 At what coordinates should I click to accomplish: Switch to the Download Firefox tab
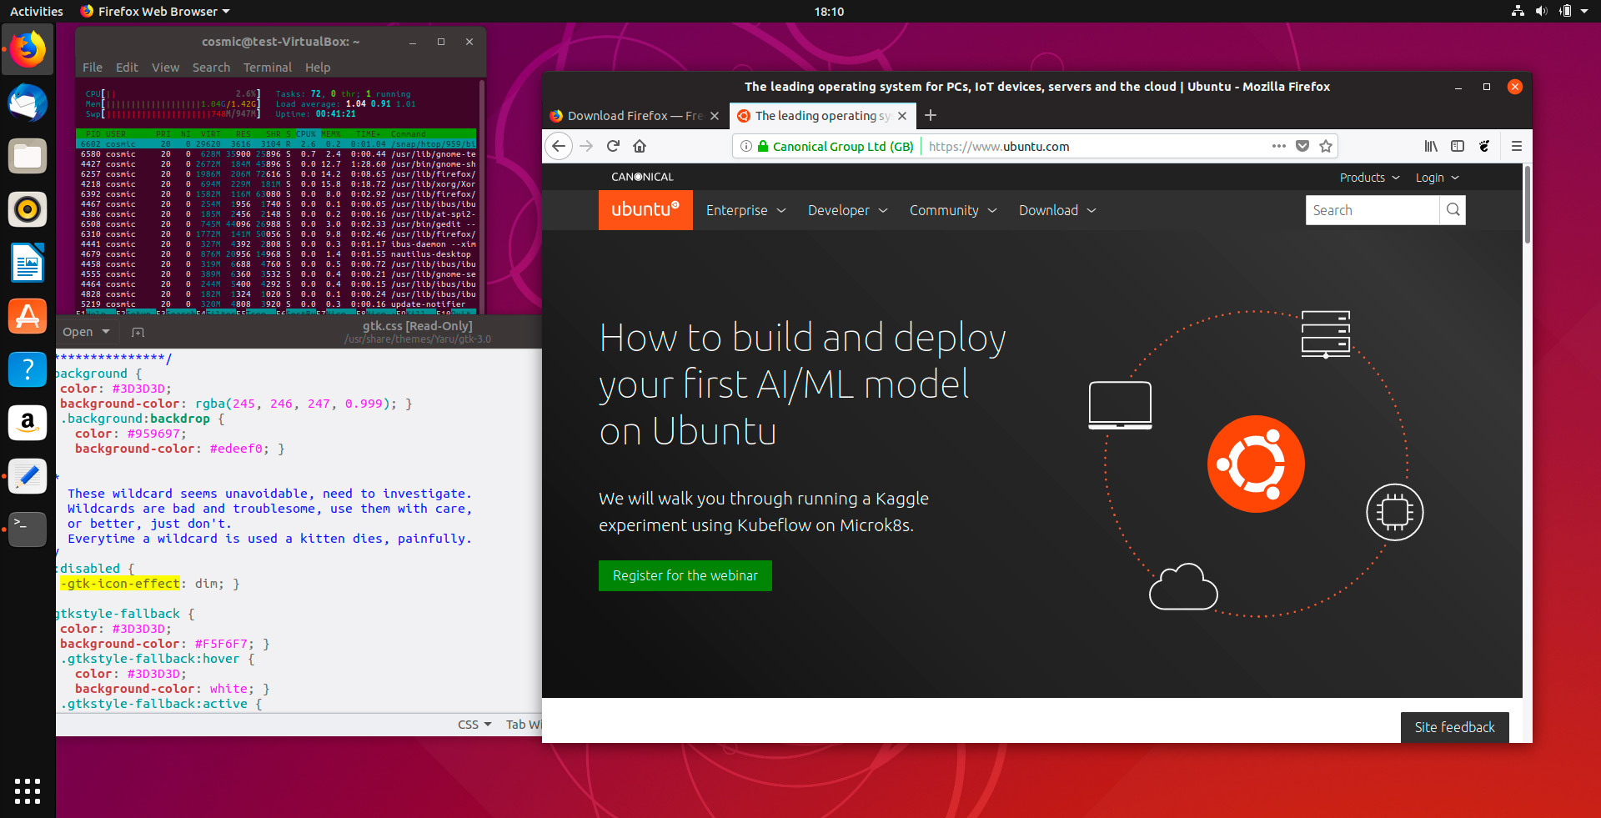634,116
